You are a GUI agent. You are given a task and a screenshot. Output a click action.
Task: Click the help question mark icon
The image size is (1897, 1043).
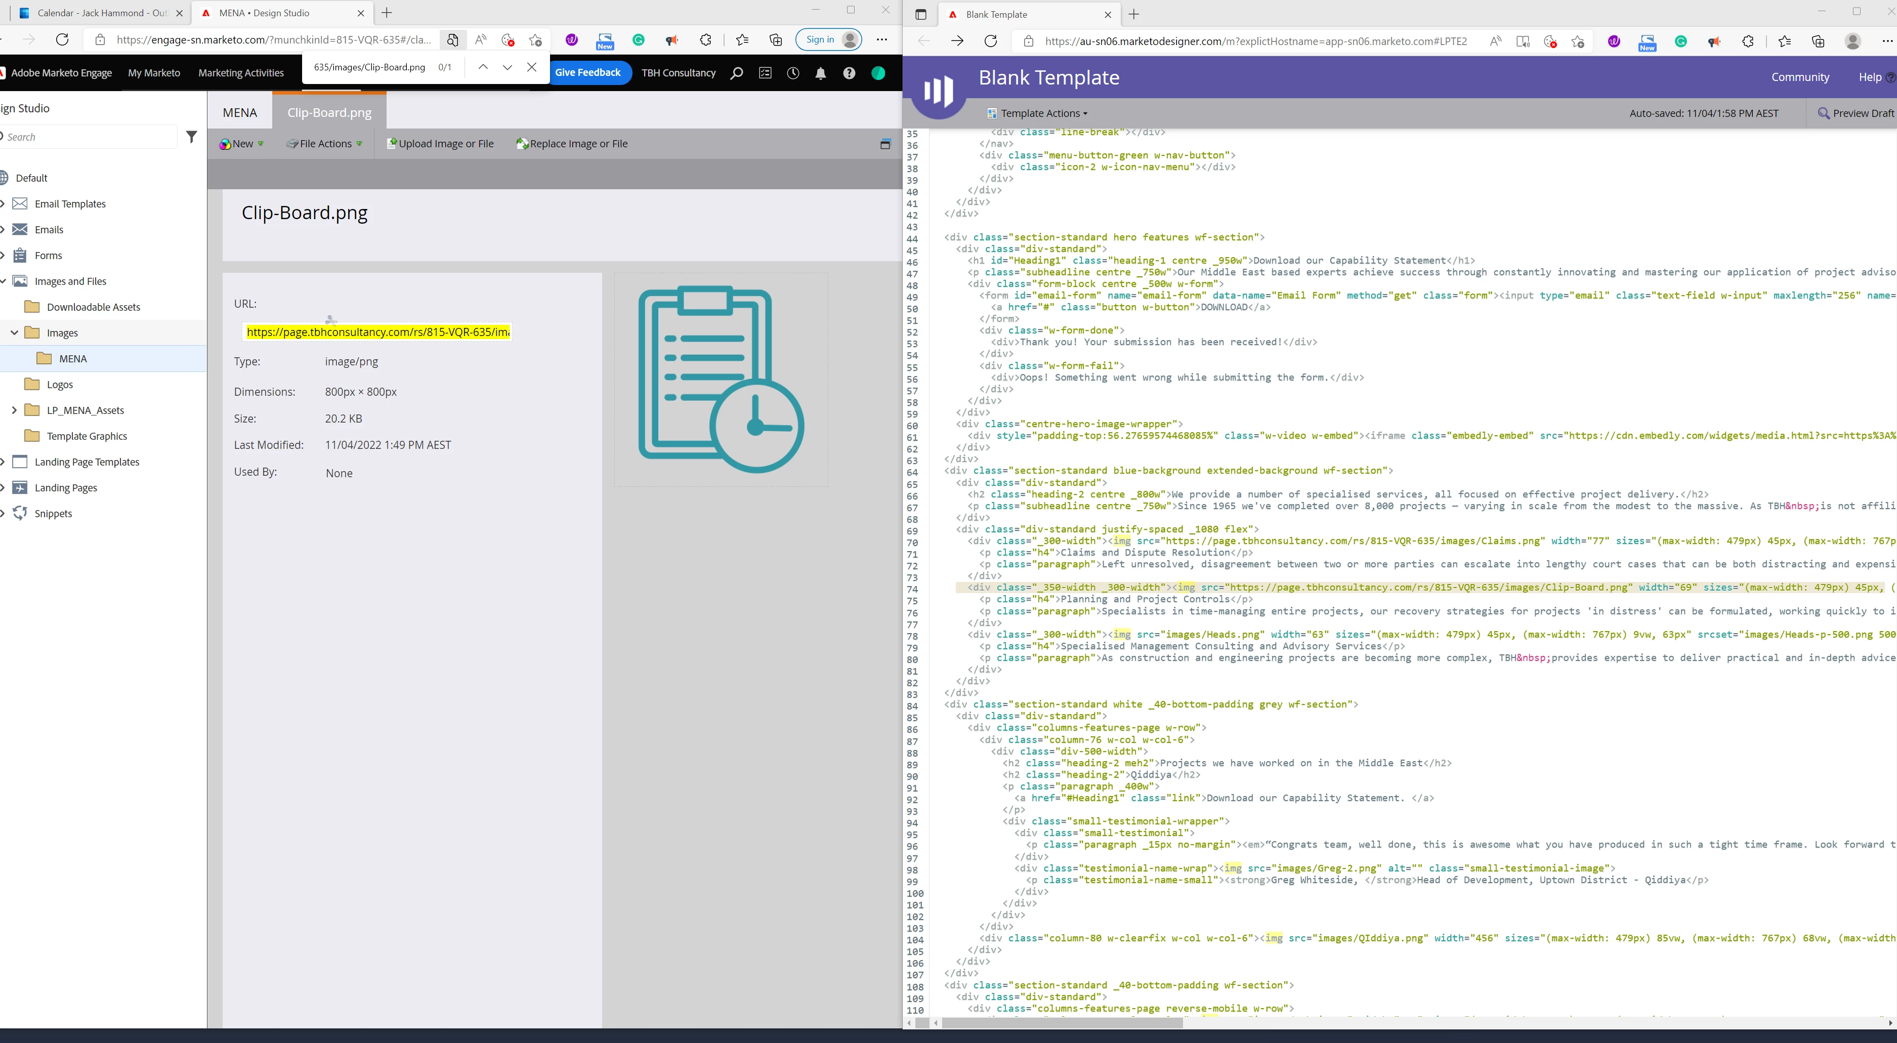(849, 73)
